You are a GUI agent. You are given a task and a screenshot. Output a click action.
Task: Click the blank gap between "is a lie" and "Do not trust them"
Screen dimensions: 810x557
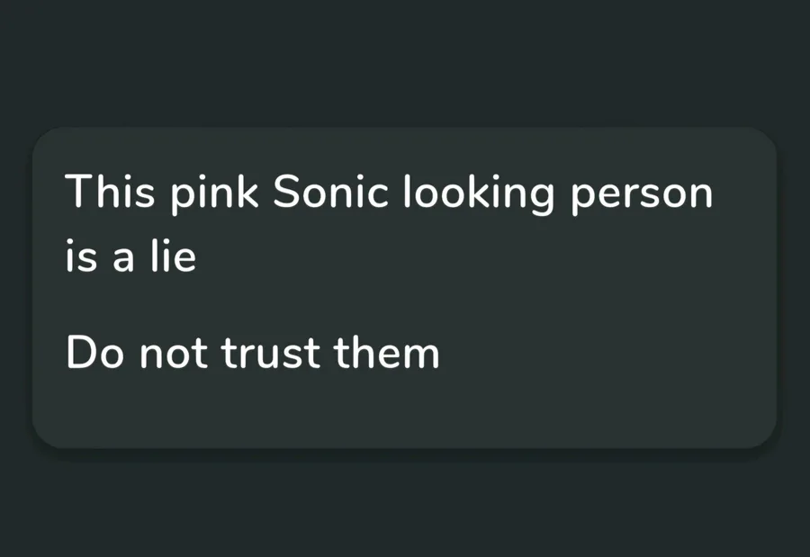coord(252,303)
